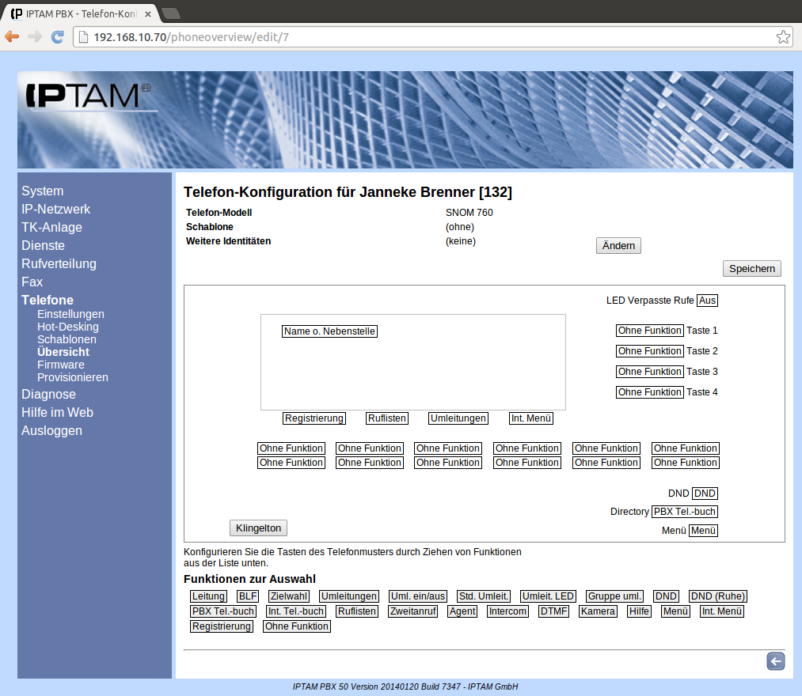Close the IPTAM PBX browser tab
Screen dimensions: 802x696
pos(148,14)
